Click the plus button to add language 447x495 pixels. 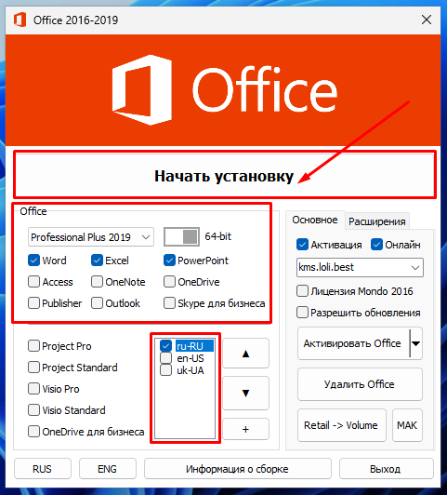click(245, 429)
